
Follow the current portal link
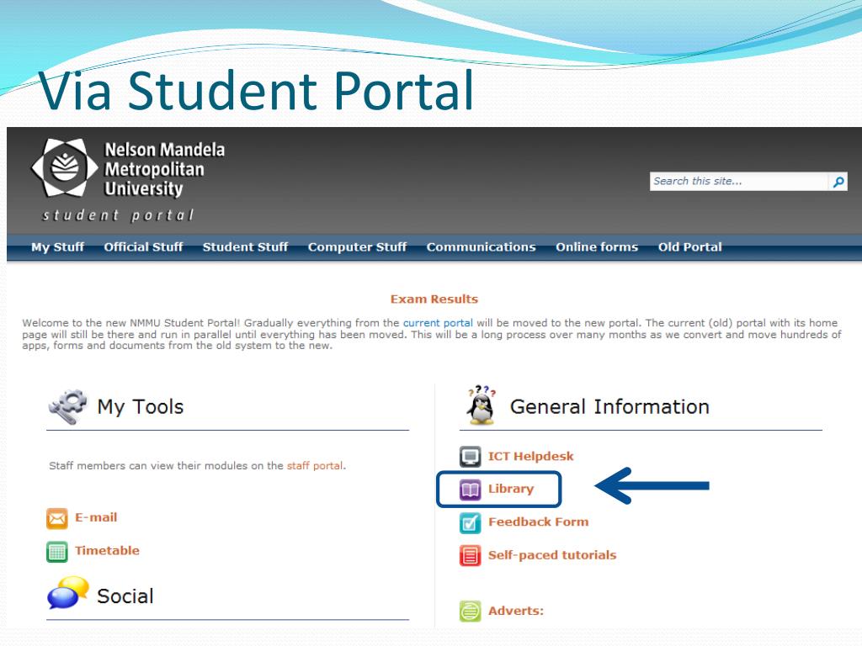(438, 323)
